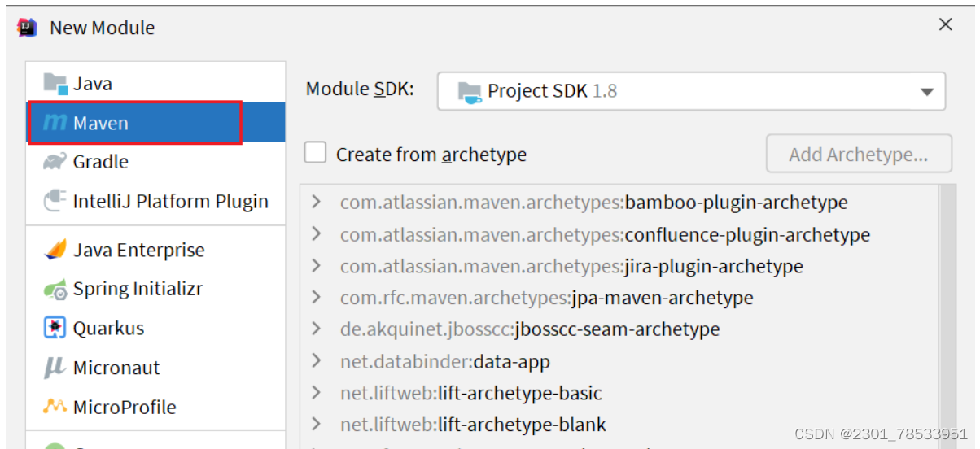This screenshot has width=980, height=449.
Task: Click the Add Archetype button
Action: (858, 155)
